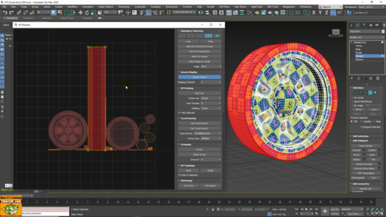Open the Scripting menu

pos(156,7)
